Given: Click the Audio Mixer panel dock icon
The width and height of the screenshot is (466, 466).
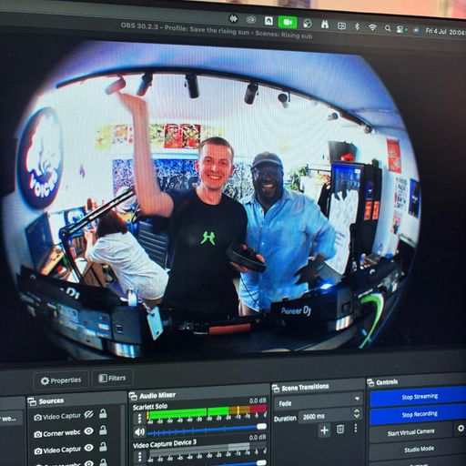Looking at the screenshot, I should (133, 396).
